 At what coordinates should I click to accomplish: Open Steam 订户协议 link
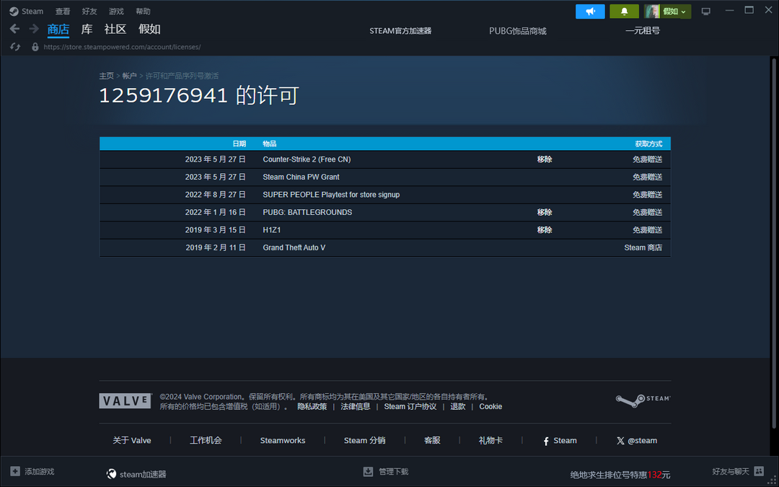point(410,406)
